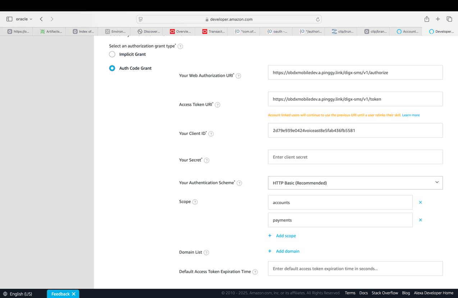Image resolution: width=458 pixels, height=298 pixels.
Task: Open the Authentication Scheme dropdown
Action: pos(355,183)
